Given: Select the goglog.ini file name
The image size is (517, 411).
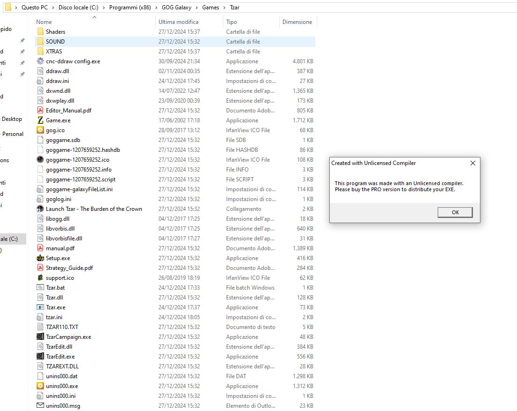Looking at the screenshot, I should [x=58, y=199].
